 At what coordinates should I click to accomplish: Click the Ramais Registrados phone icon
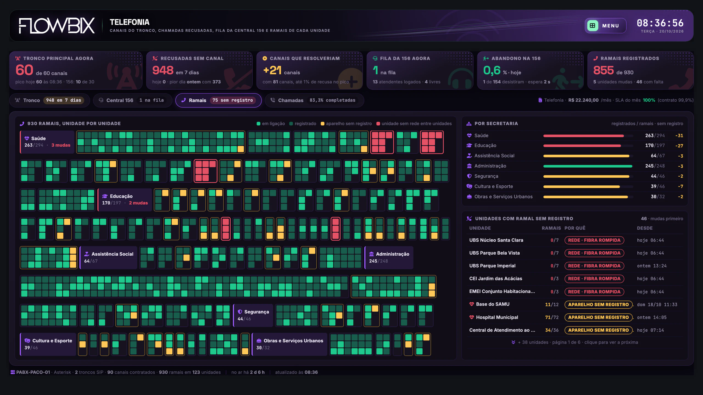coord(596,58)
